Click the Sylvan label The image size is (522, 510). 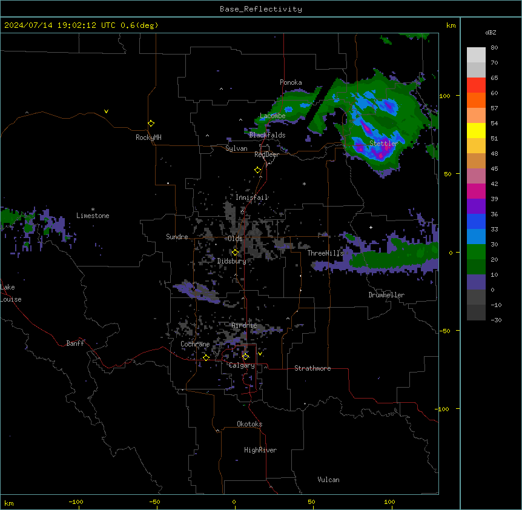pyautogui.click(x=236, y=148)
